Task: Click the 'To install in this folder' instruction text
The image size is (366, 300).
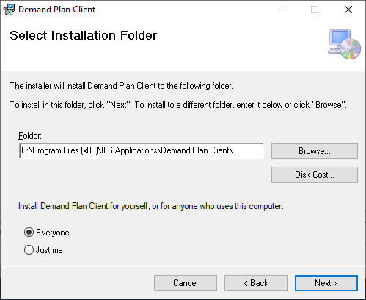Action: coord(178,105)
